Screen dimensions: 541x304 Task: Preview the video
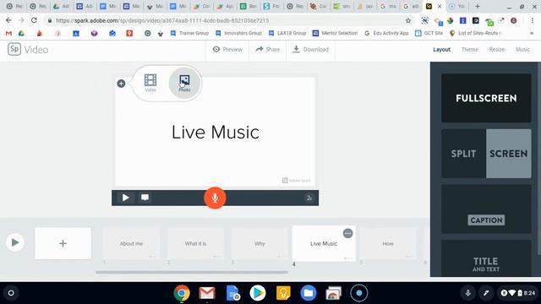pos(227,49)
